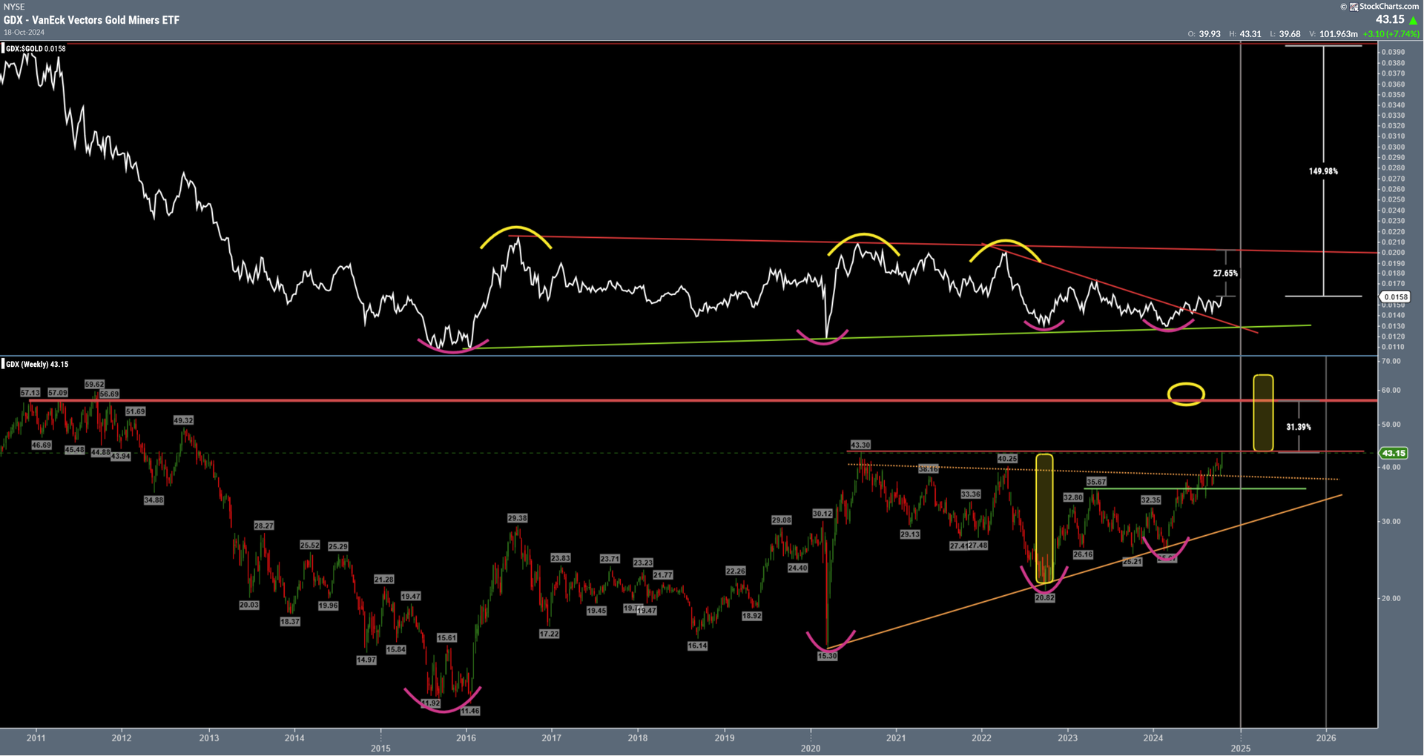Click the 51.69 price label
Viewport: 1424px width, 756px height.
coord(136,411)
